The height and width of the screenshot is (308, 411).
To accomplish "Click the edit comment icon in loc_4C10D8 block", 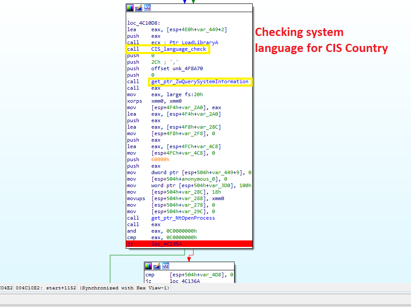I will pos(139,8).
